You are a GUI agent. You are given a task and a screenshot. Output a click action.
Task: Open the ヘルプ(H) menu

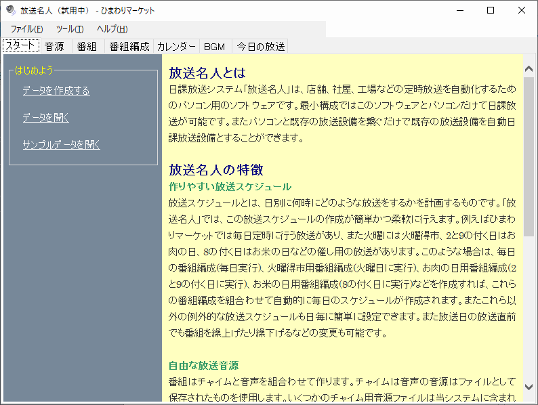[x=112, y=29]
